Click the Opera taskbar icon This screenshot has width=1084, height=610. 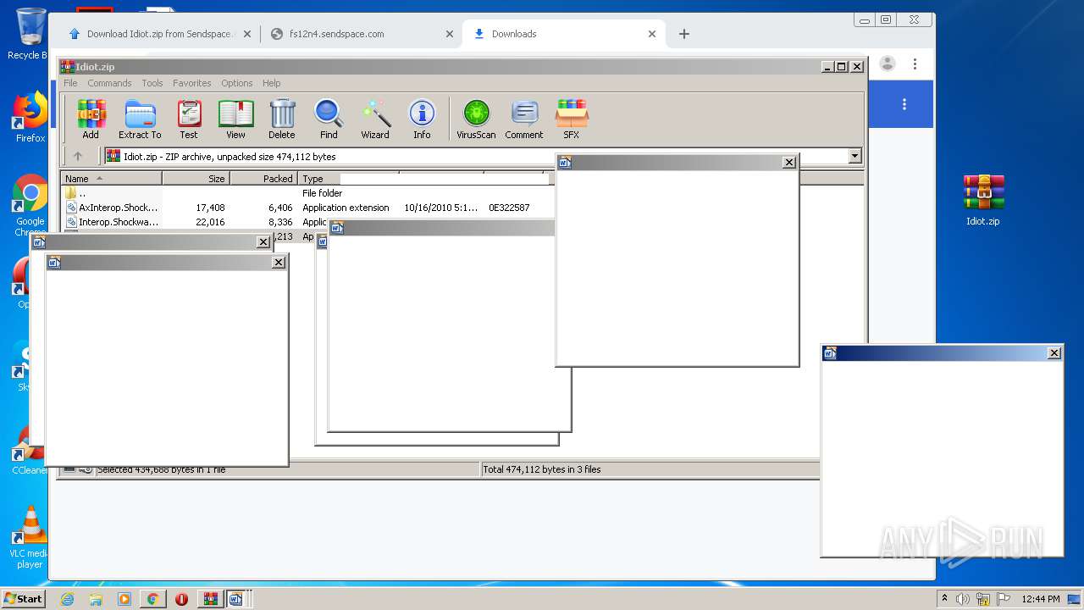coord(181,599)
